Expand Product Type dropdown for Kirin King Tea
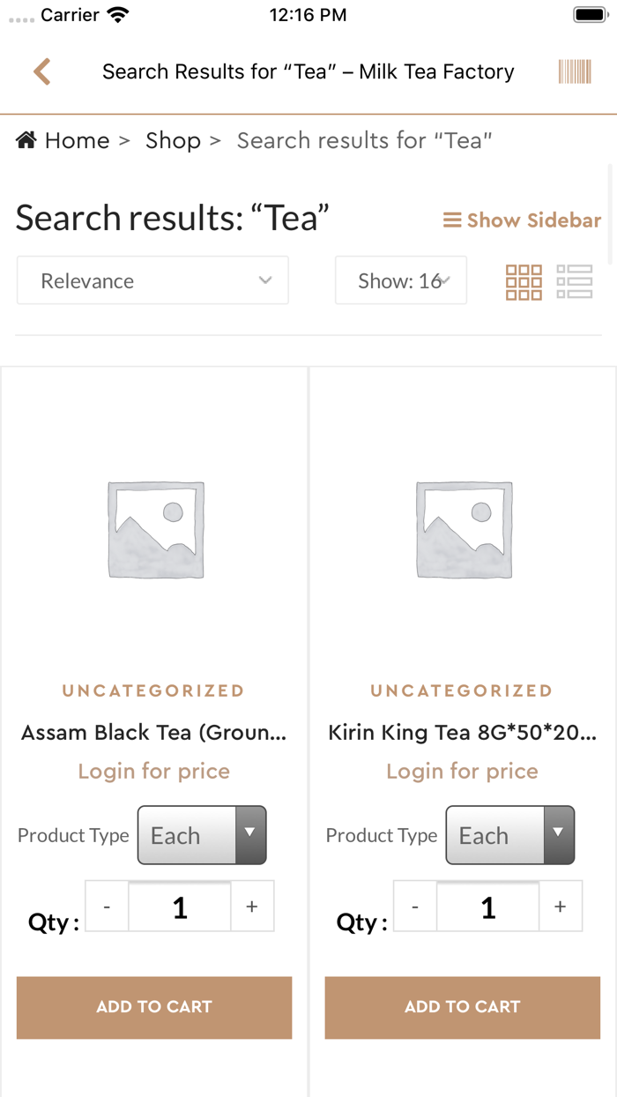This screenshot has height=1097, width=617. click(510, 835)
